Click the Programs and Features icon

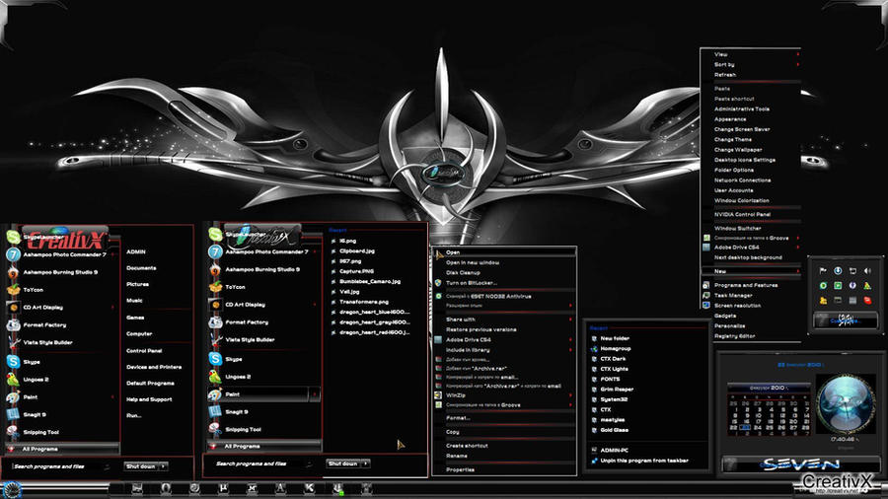coord(705,285)
